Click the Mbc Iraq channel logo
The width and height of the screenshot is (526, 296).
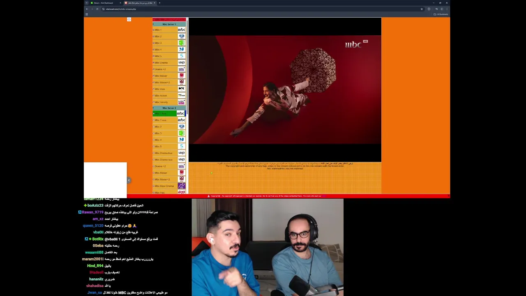pos(181,192)
